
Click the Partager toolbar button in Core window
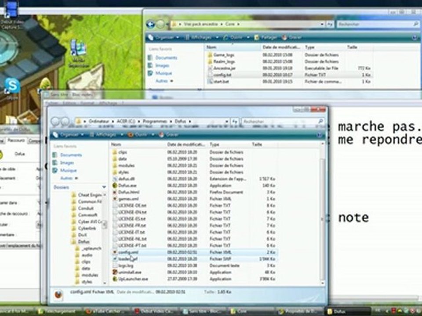click(x=266, y=37)
